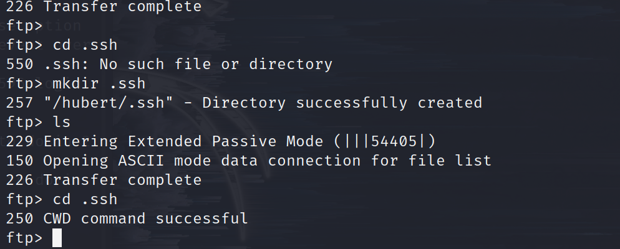This screenshot has width=620, height=249.
Task: Click the "ls" command after ftp prompt
Action: [62, 122]
